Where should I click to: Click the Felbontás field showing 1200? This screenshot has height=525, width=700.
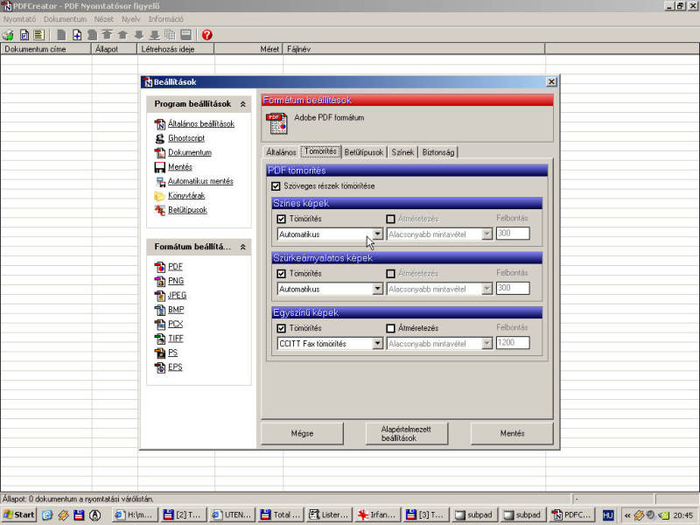point(513,344)
